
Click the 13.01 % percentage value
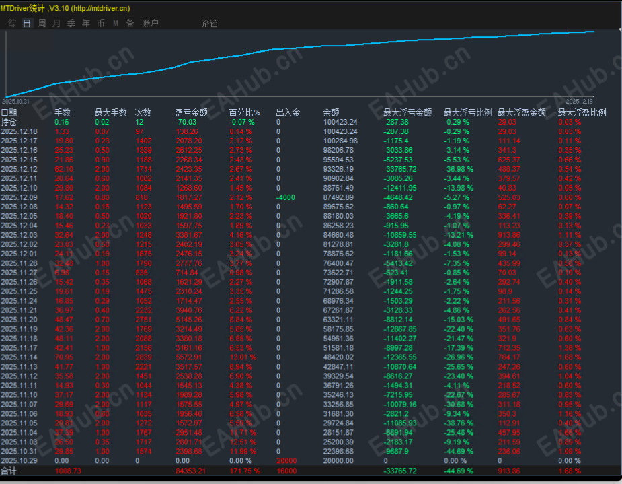tap(243, 357)
